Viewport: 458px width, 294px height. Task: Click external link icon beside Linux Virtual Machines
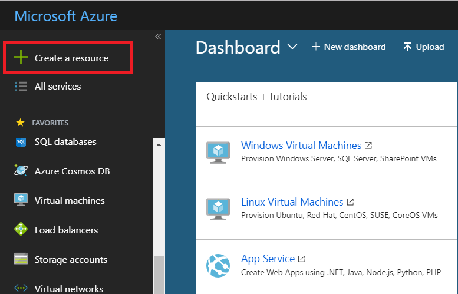(350, 201)
